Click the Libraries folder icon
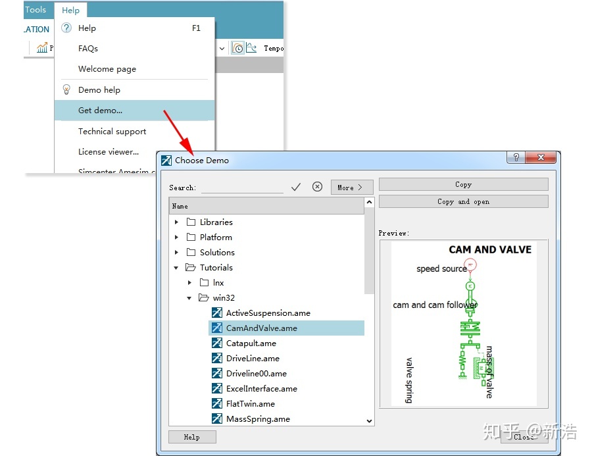The width and height of the screenshot is (592, 456). click(x=191, y=222)
